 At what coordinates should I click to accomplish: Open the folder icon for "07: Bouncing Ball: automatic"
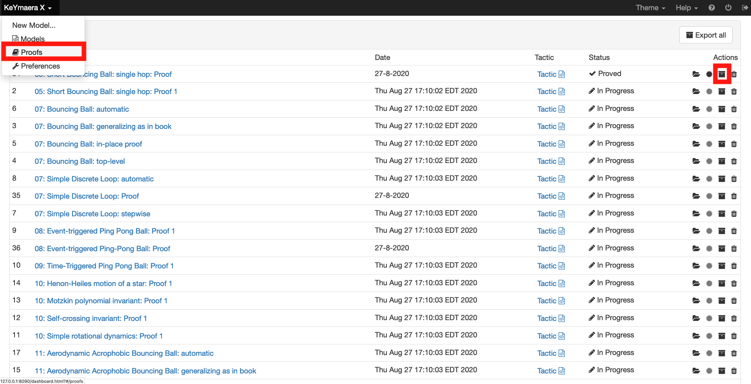click(x=697, y=109)
